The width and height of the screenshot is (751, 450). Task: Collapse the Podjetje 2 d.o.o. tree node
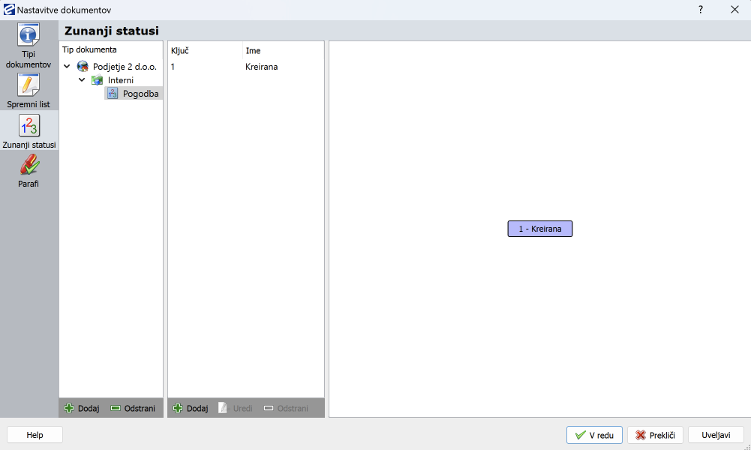pos(68,67)
